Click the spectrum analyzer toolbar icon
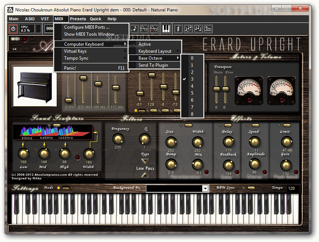This screenshot has width=319, height=242. 208,29
